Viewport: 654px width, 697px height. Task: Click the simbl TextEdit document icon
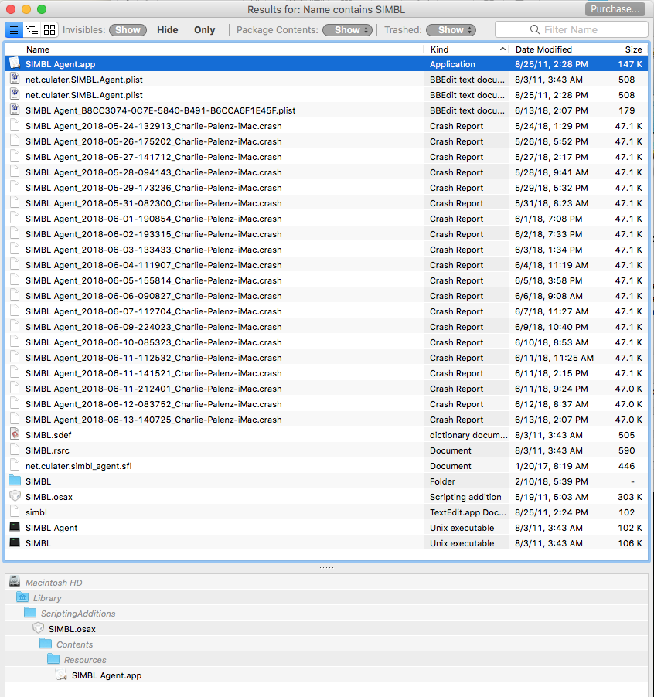tap(15, 512)
